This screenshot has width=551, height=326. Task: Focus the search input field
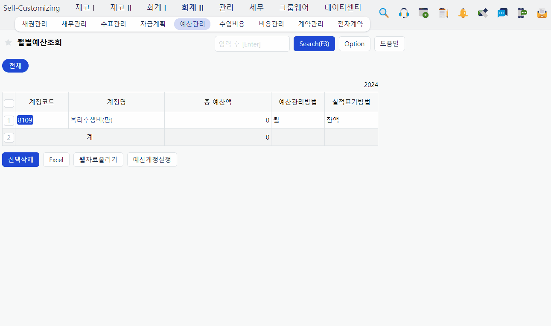tap(252, 44)
